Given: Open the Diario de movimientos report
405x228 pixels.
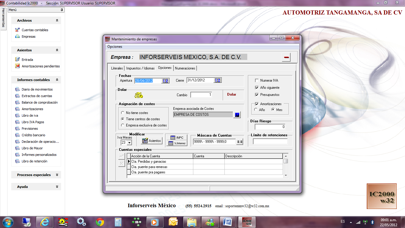Looking at the screenshot, I should [37, 89].
